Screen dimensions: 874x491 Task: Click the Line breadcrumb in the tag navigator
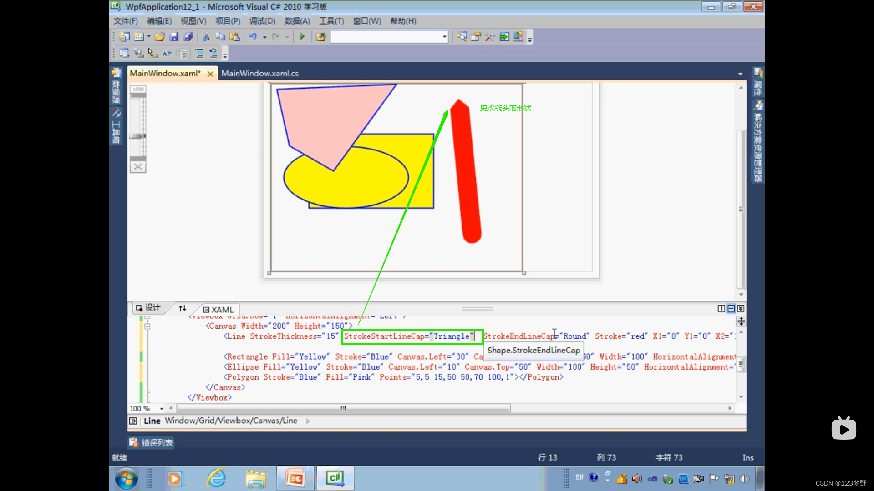point(152,421)
